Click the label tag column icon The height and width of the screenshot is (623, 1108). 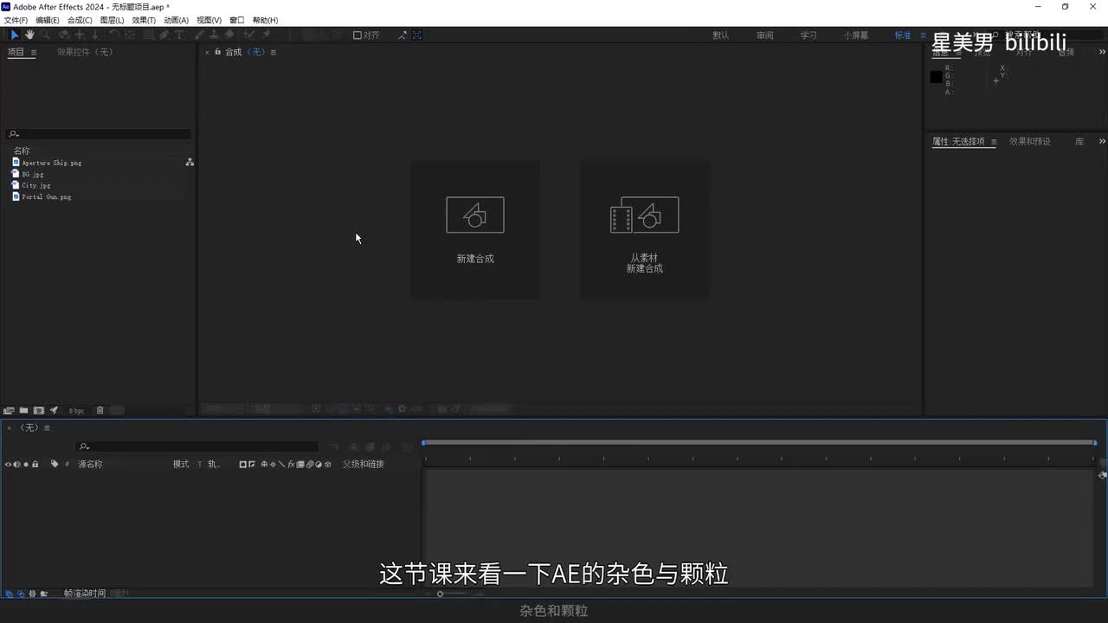55,464
